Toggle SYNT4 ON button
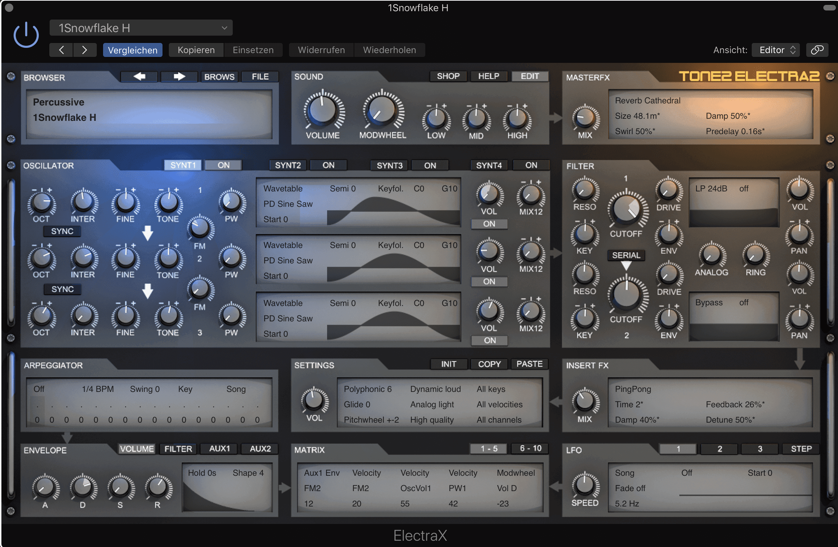The height and width of the screenshot is (547, 838). pos(531,165)
